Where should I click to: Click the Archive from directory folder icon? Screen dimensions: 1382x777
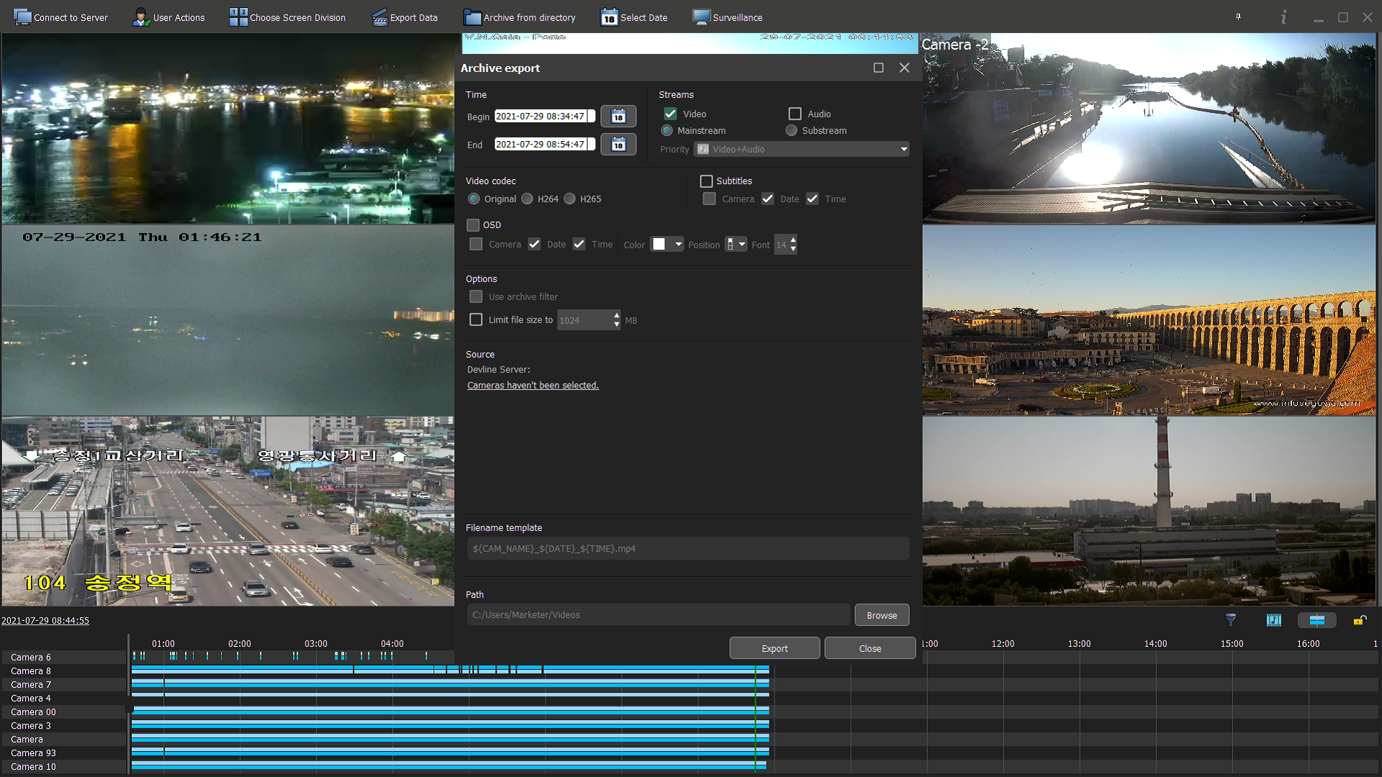point(472,17)
